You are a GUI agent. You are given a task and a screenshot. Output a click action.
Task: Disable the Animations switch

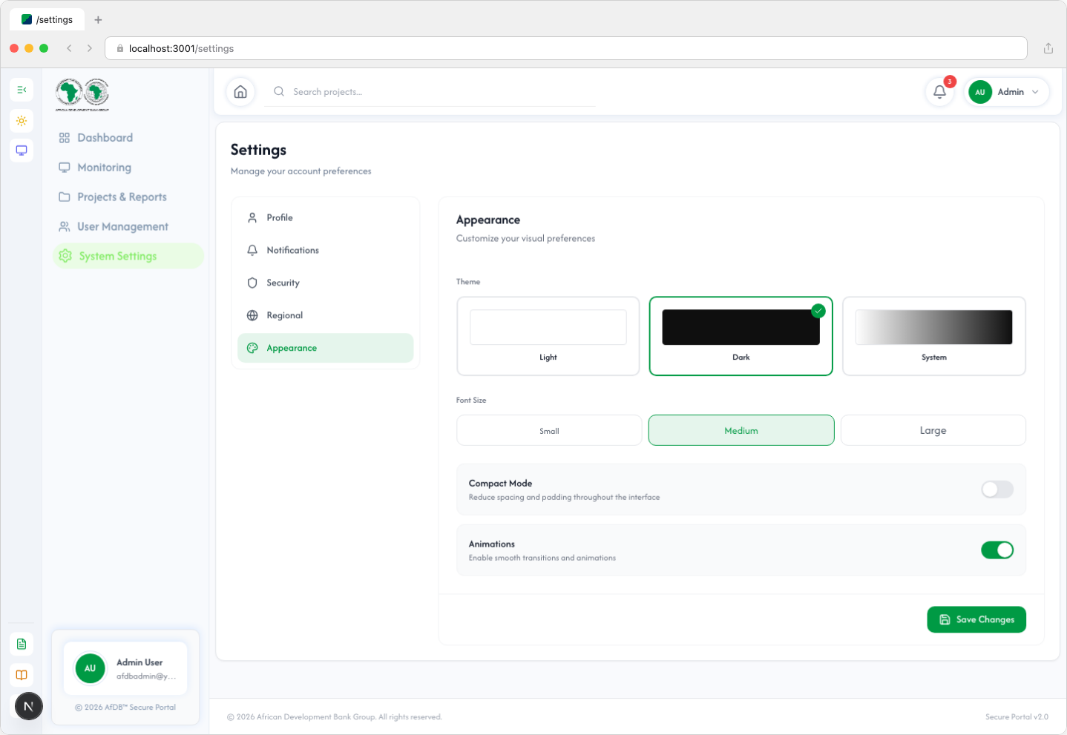point(997,550)
